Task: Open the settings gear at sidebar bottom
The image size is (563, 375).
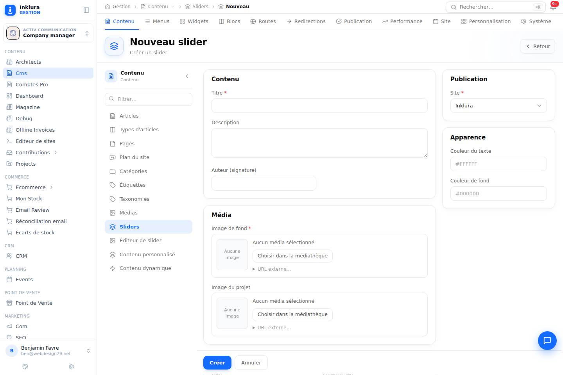Action: (x=71, y=366)
